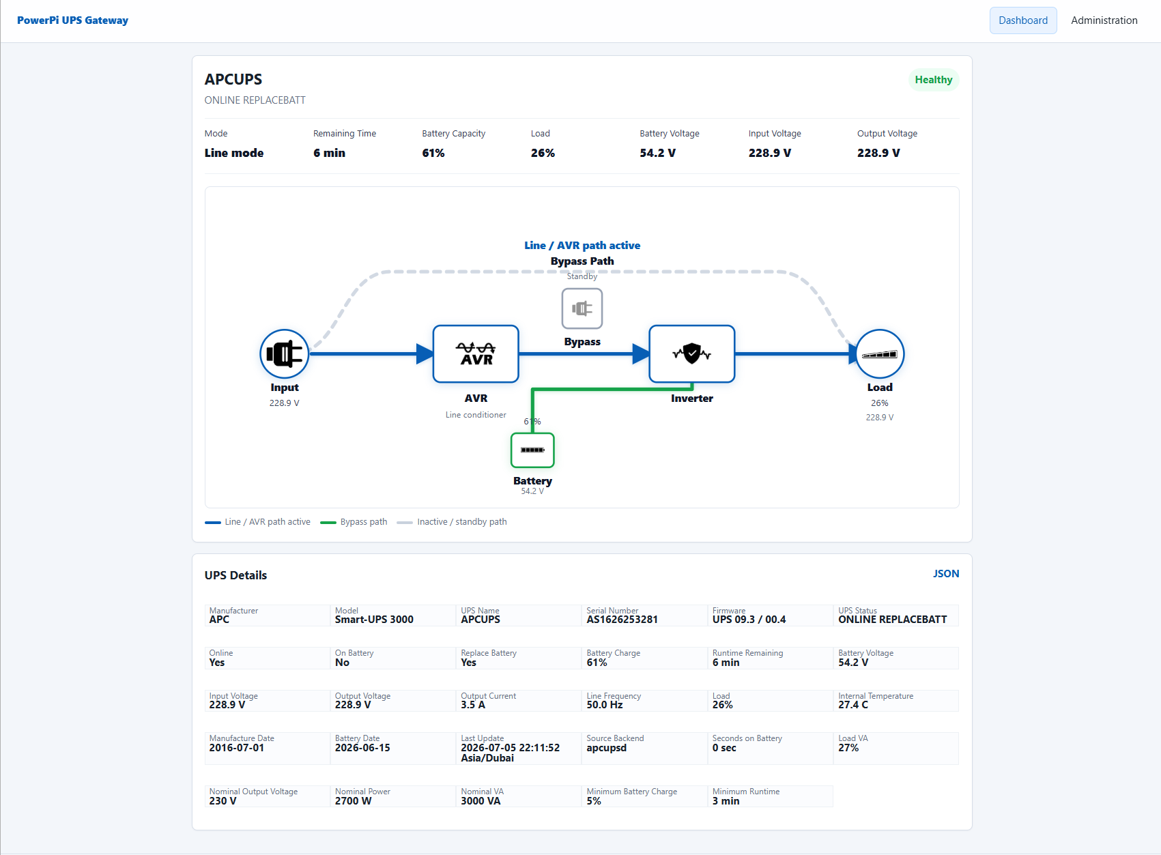Click the PowerPi UPS Gateway title link
Screen dimensions: 1161x855
pyautogui.click(x=72, y=20)
